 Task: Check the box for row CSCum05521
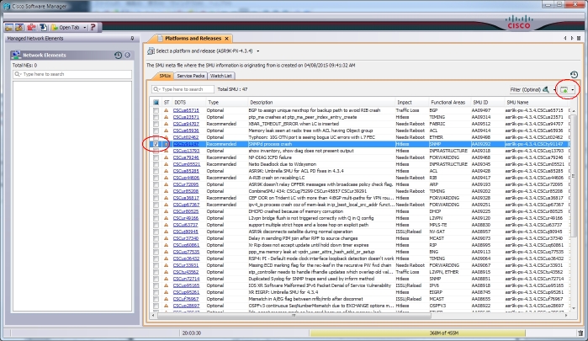click(x=156, y=164)
